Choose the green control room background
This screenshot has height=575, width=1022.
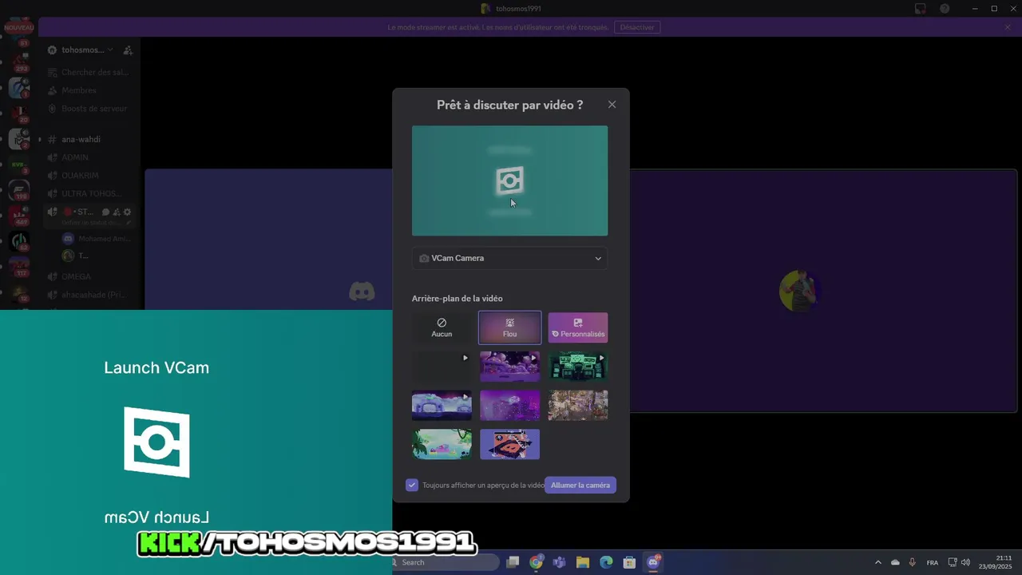(578, 367)
